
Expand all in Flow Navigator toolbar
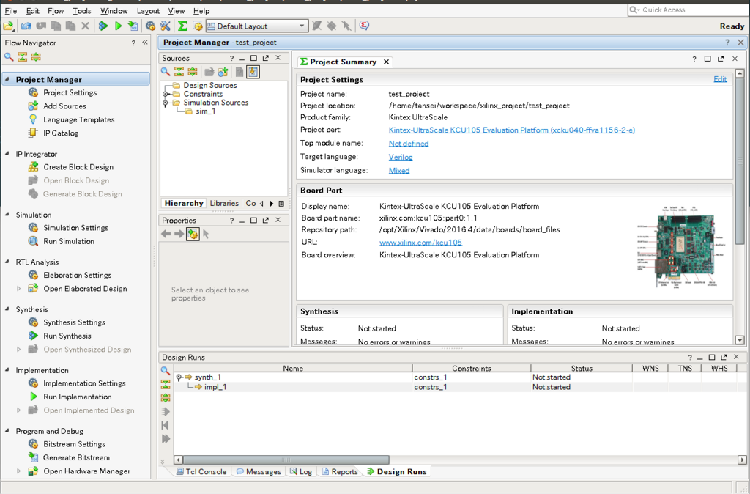36,57
